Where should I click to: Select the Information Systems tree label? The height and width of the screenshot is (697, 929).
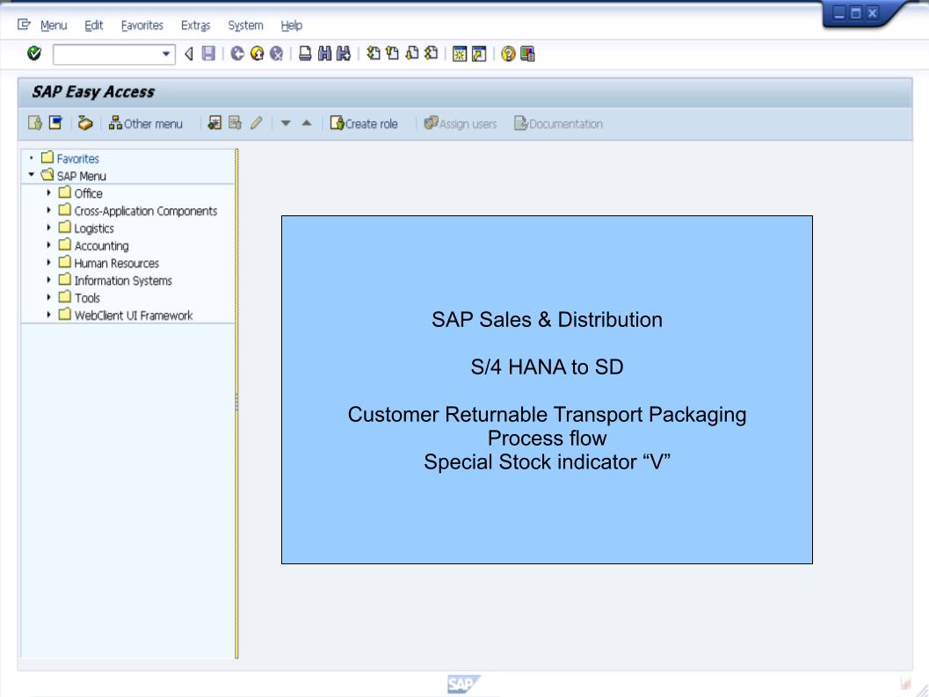point(123,280)
